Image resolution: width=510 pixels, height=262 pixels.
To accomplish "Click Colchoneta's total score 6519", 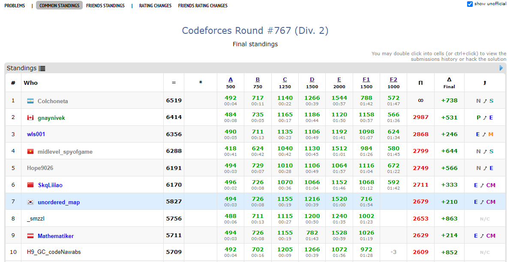I will point(174,101).
